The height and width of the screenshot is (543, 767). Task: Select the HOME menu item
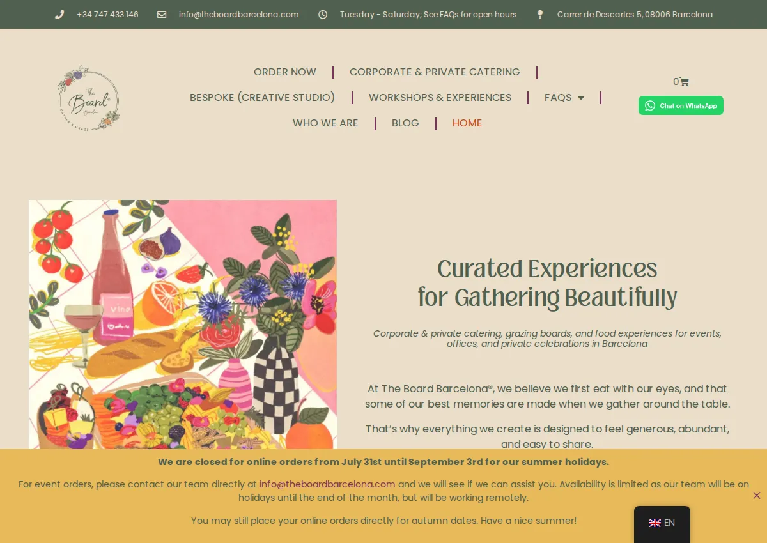tap(467, 123)
